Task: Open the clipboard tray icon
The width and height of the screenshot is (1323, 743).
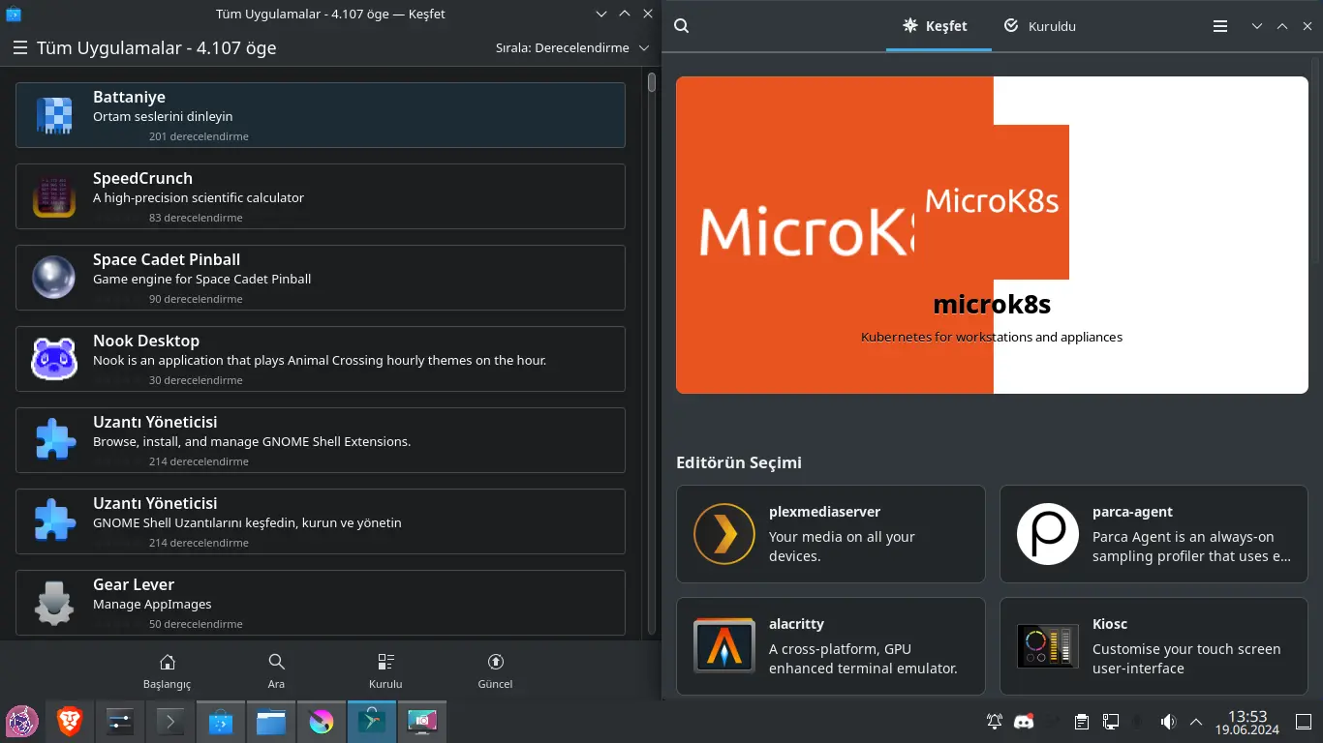Action: 1082,722
